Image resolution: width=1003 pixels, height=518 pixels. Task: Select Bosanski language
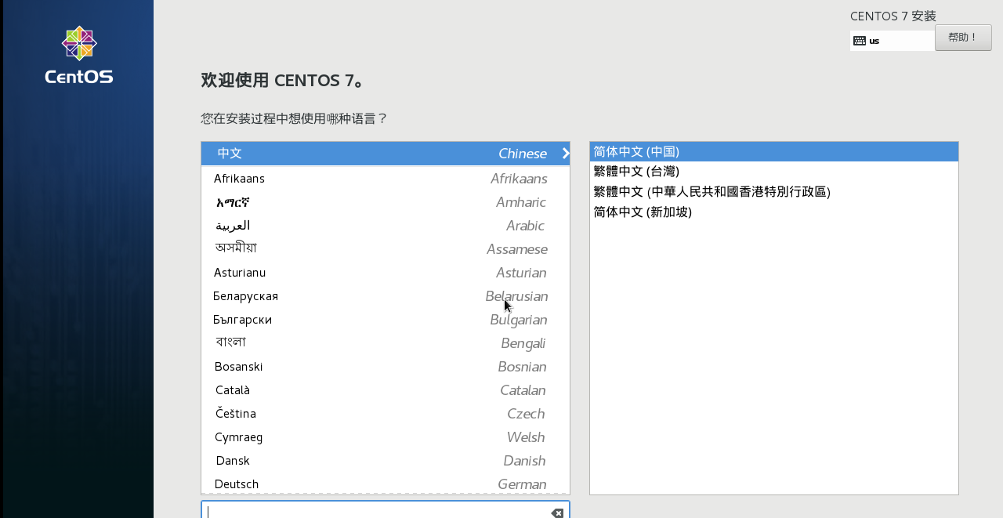(386, 367)
